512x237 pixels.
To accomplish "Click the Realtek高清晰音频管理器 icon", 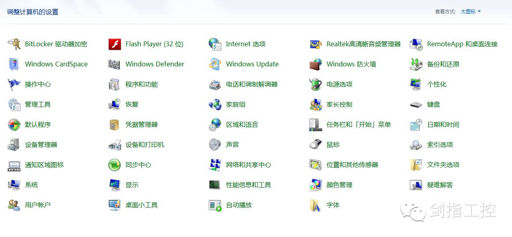I will (316, 44).
